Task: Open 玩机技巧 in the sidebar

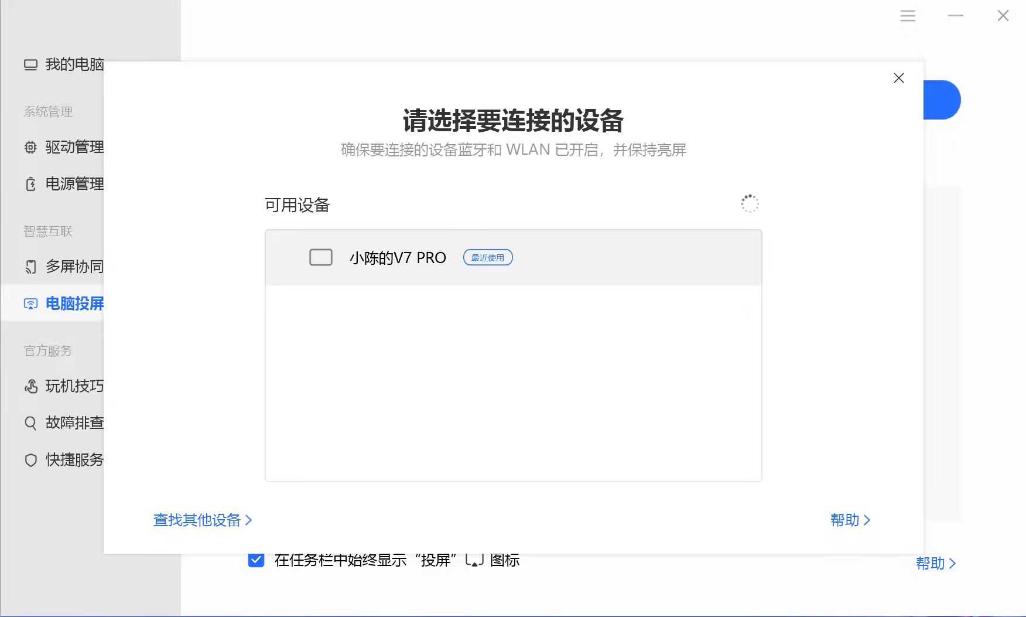Action: pos(63,386)
